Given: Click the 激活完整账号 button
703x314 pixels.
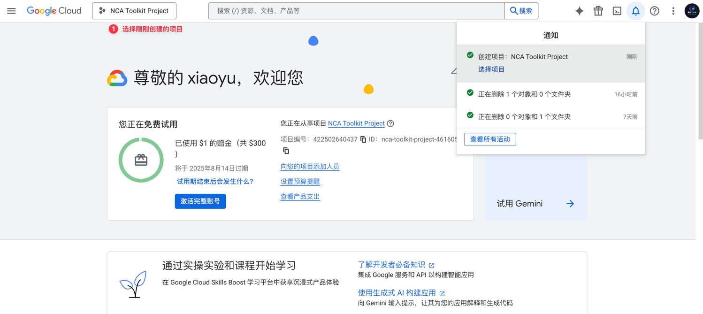Looking at the screenshot, I should tap(200, 201).
